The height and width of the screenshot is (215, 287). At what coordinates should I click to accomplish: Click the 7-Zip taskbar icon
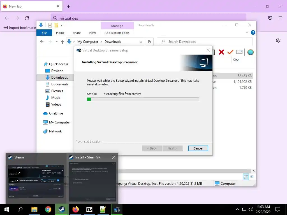[x=89, y=209]
